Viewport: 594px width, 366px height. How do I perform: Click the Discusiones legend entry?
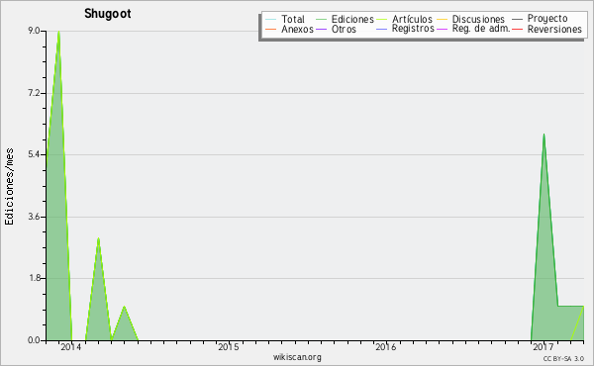coord(478,19)
